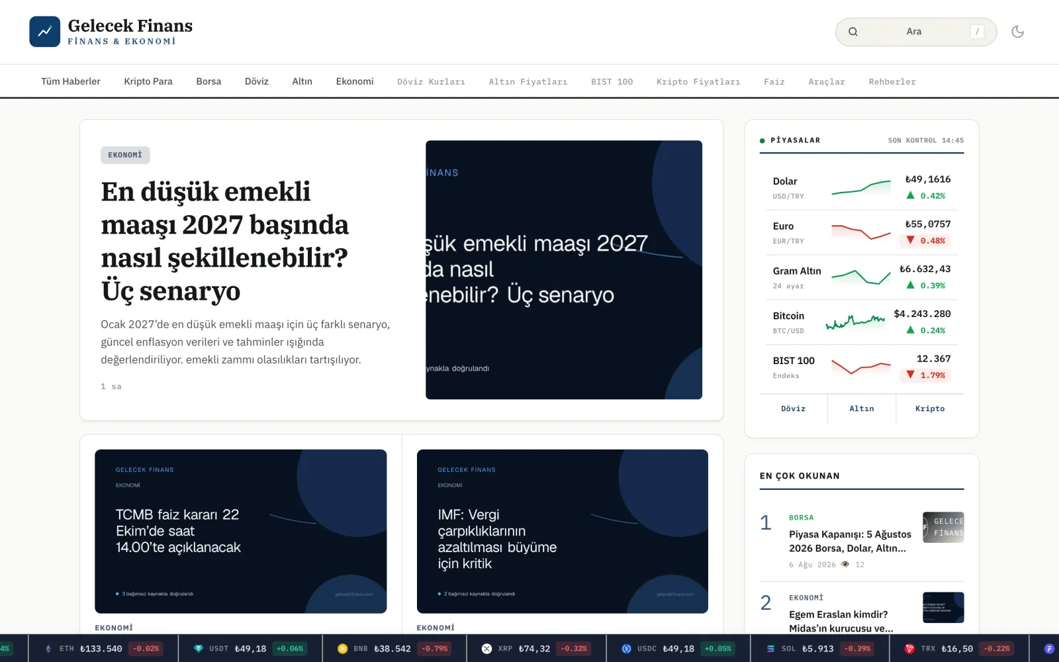Open the Piyasa Kapanışı 5 Ağustos article
This screenshot has width=1059, height=662.
(850, 541)
